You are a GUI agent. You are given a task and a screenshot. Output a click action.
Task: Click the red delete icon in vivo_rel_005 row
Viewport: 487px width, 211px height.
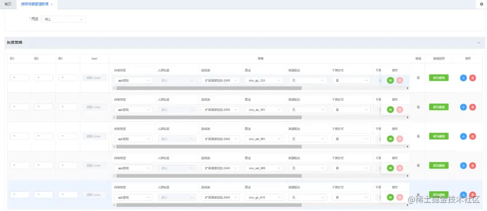(473, 166)
